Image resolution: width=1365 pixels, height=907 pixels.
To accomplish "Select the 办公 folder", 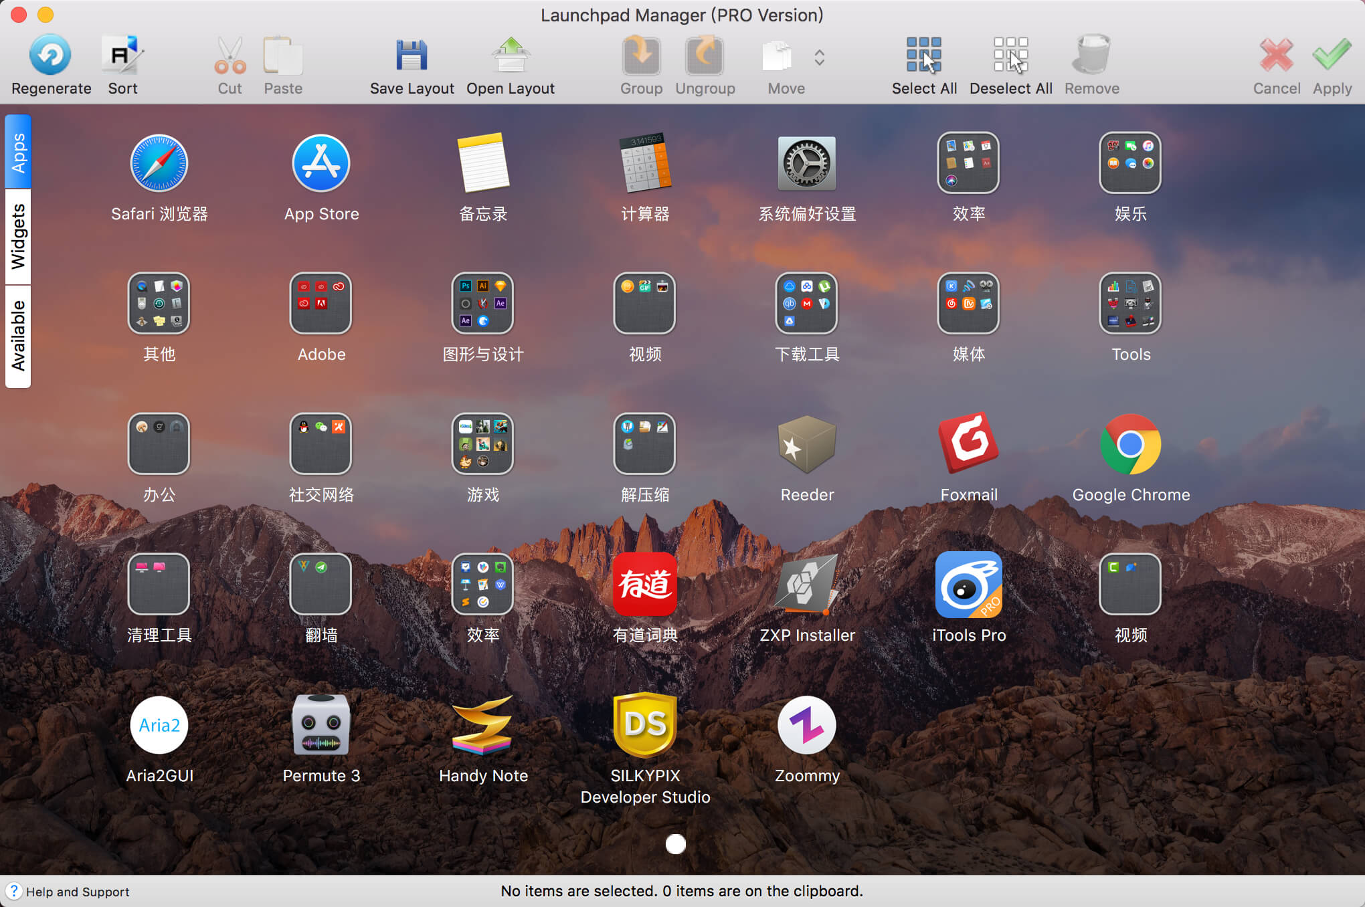I will [159, 444].
